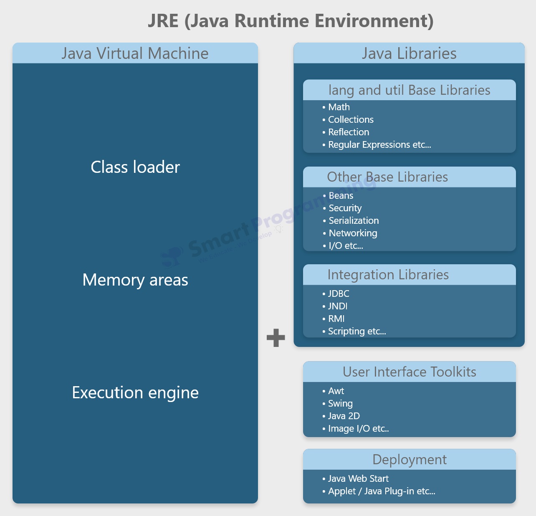536x516 pixels.
Task: Click the Java 2D bullet item
Action: tap(341, 416)
